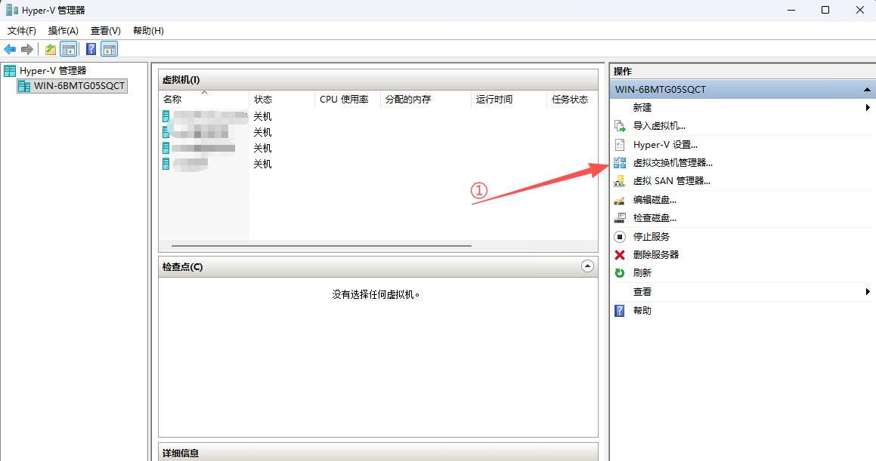Open the 文件(F) menu
This screenshot has height=461, width=876.
tap(22, 31)
